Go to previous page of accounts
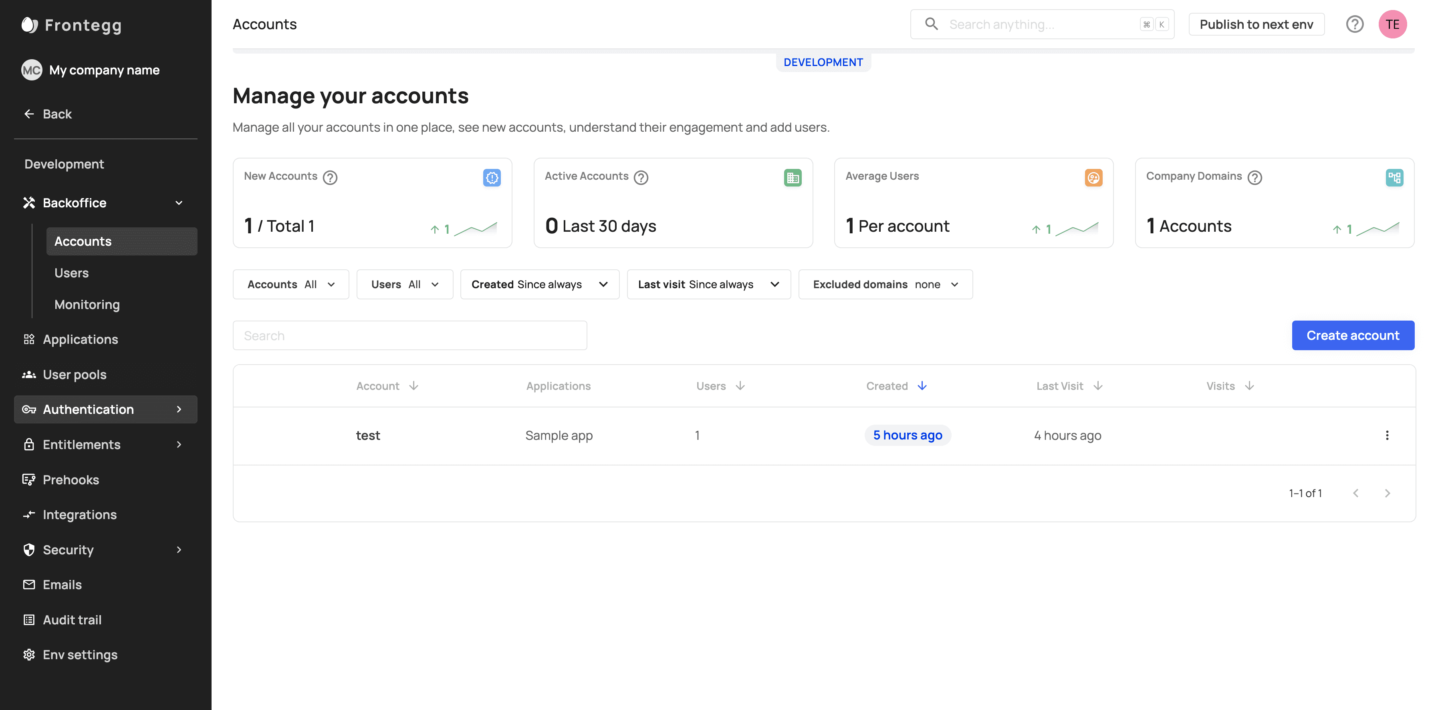Viewport: 1436px width, 710px height. 1356,493
